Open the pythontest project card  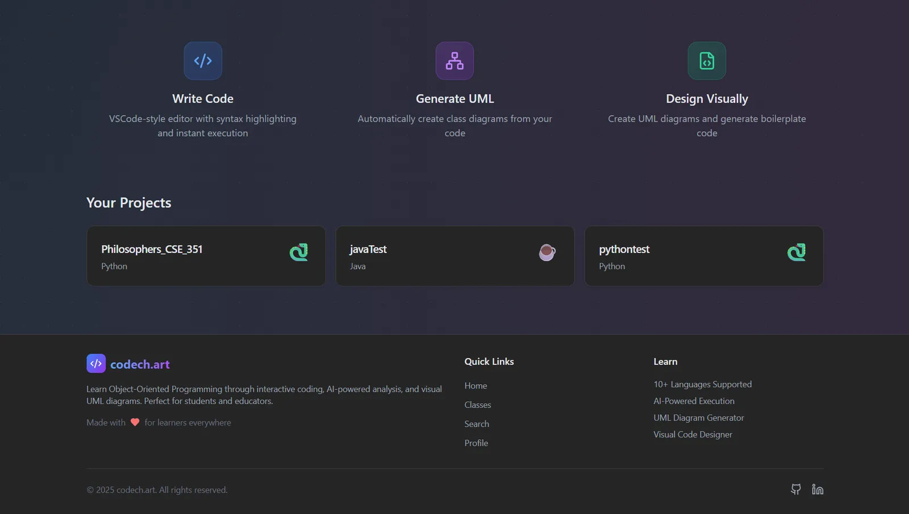point(704,256)
